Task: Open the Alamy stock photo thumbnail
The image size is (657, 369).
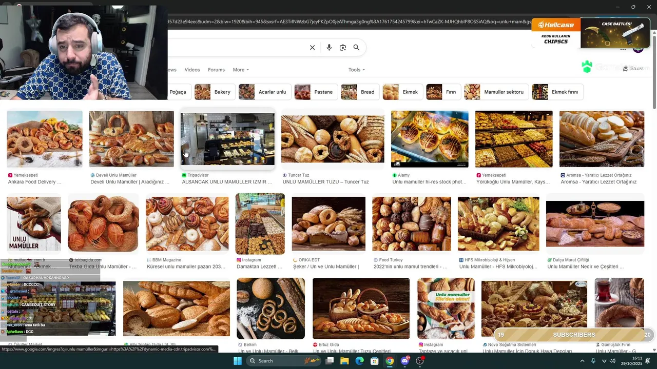Action: 430,139
